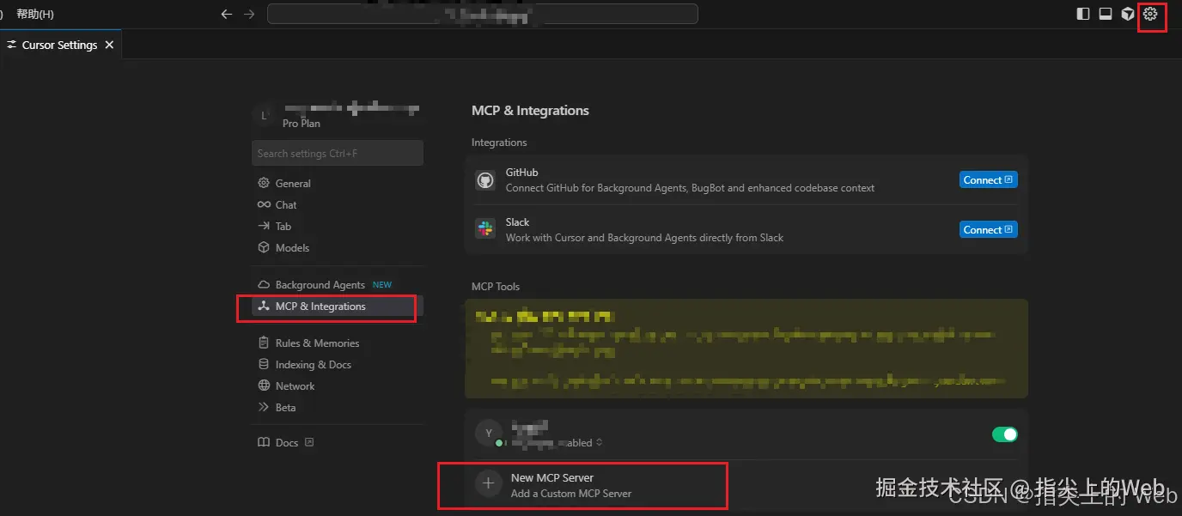Click the Slack logo icon

point(485,229)
